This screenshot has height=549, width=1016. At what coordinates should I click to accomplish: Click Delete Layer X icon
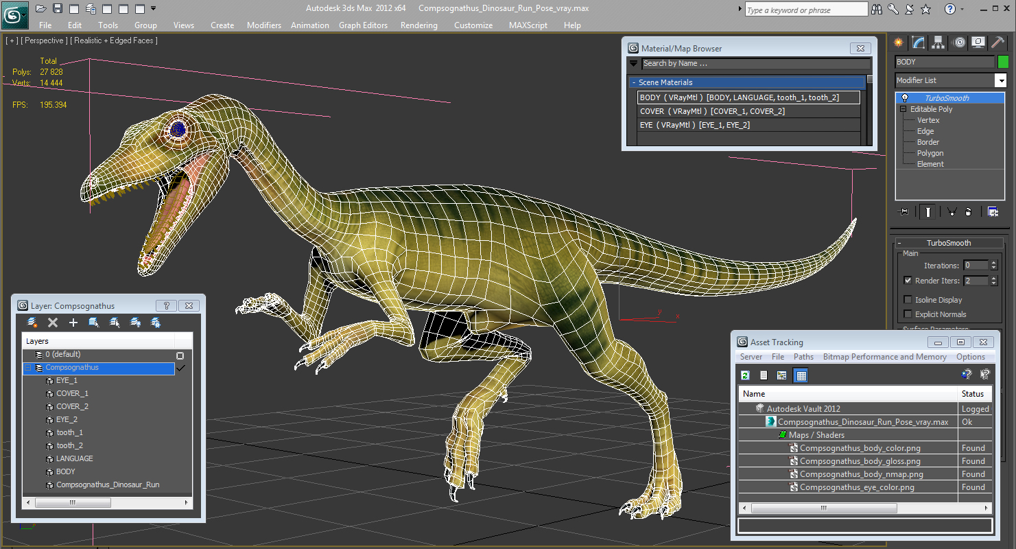coord(53,323)
